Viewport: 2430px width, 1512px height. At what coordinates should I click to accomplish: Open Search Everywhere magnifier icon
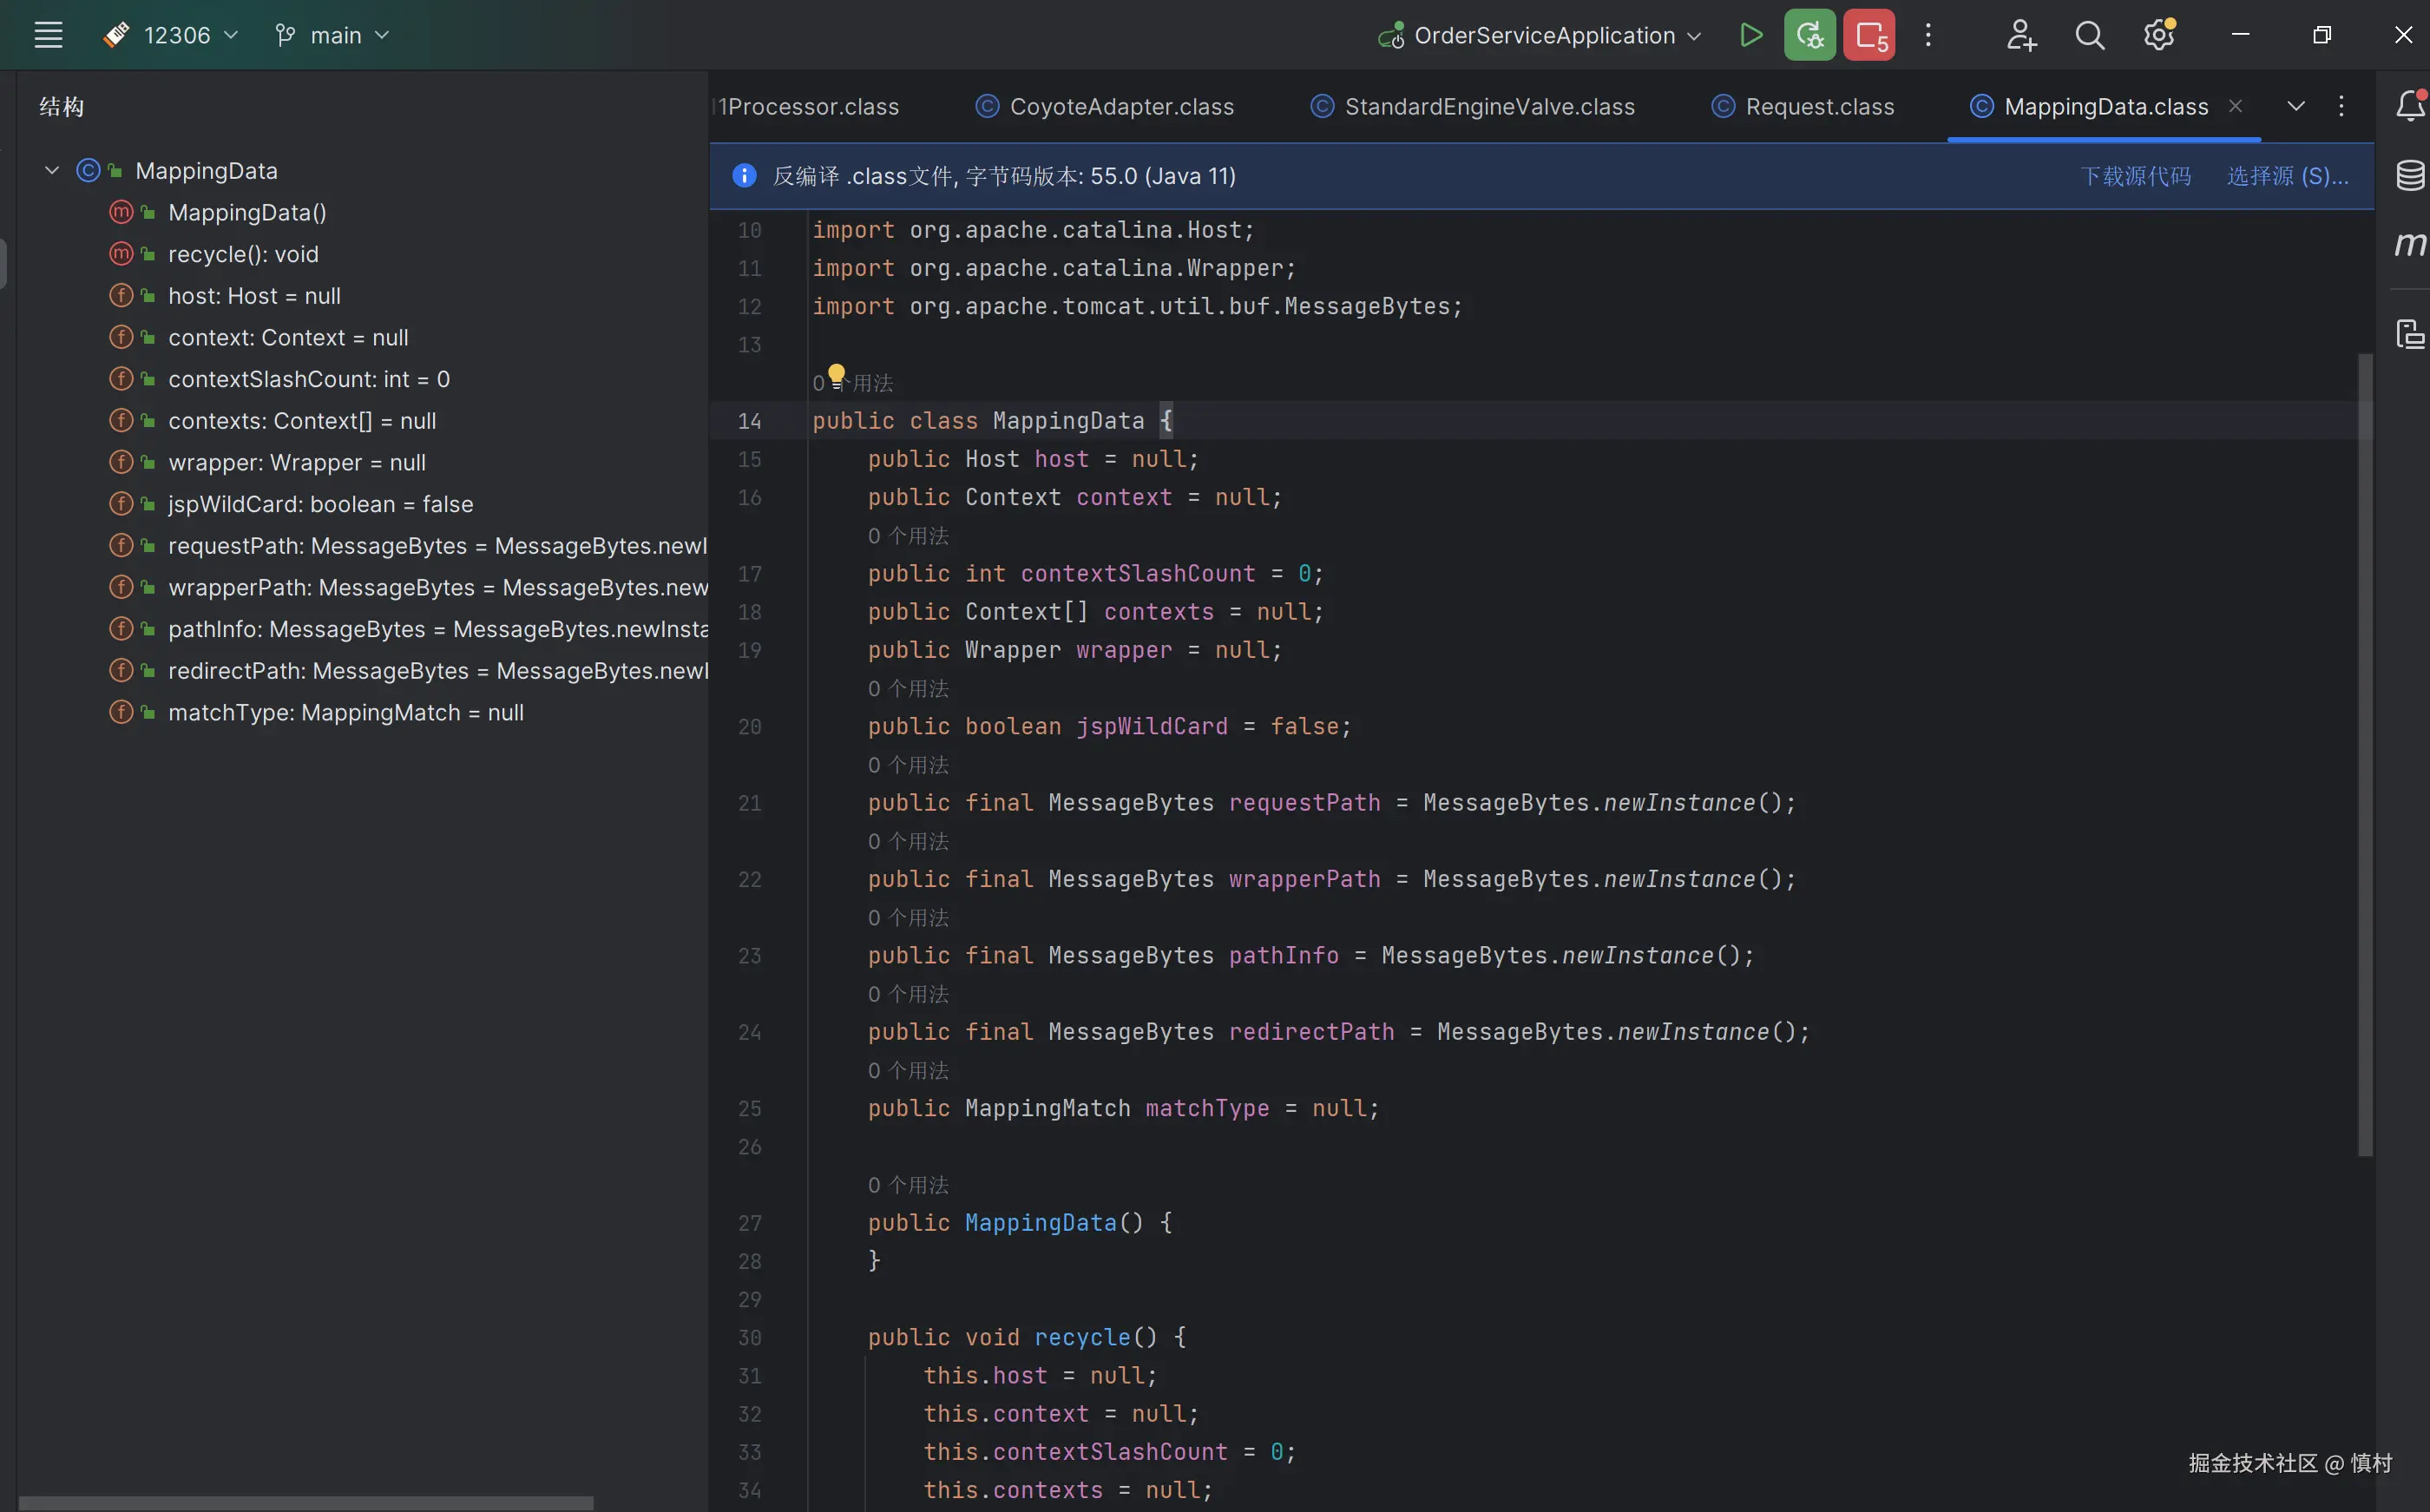point(2089,35)
